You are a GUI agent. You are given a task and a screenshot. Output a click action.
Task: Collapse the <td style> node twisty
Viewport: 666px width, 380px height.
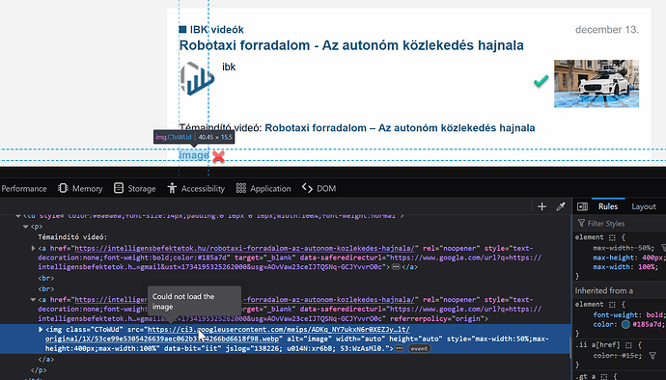[x=18, y=216]
